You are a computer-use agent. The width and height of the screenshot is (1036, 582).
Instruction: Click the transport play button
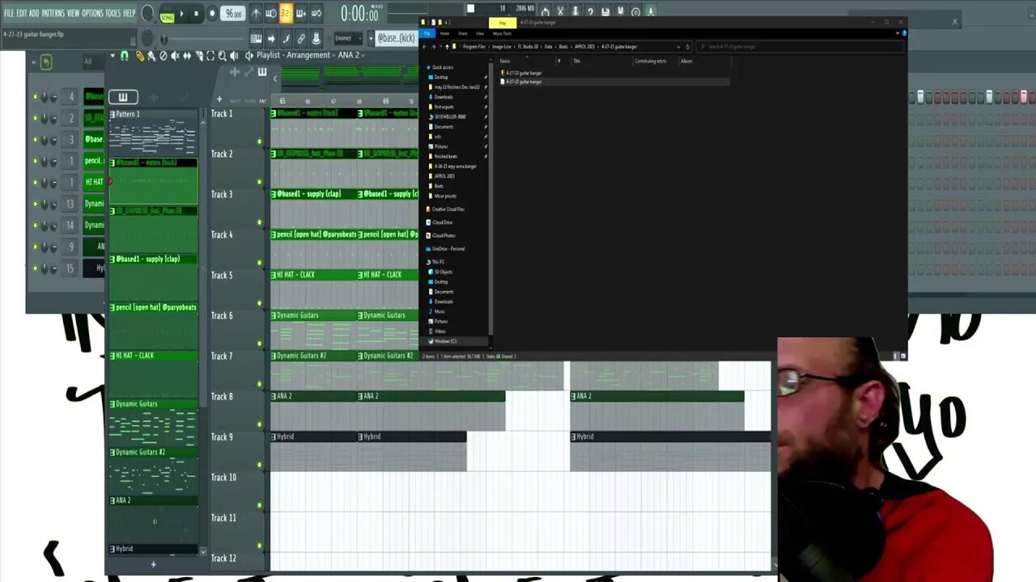click(181, 14)
